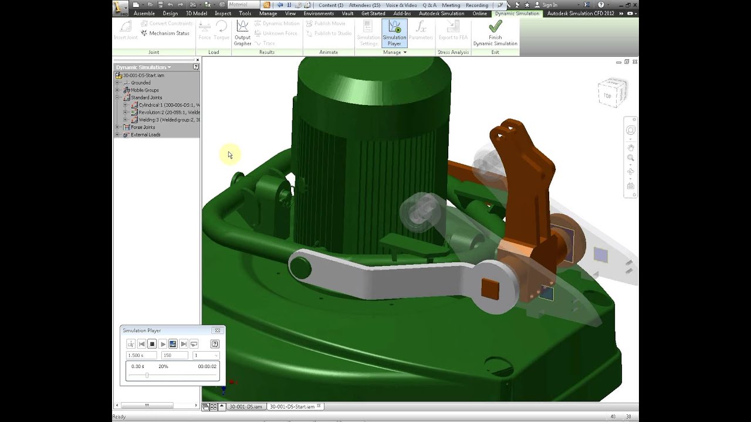Screen dimensions: 751x422
Task: Click the full navigation wheel icon
Action: (631, 130)
